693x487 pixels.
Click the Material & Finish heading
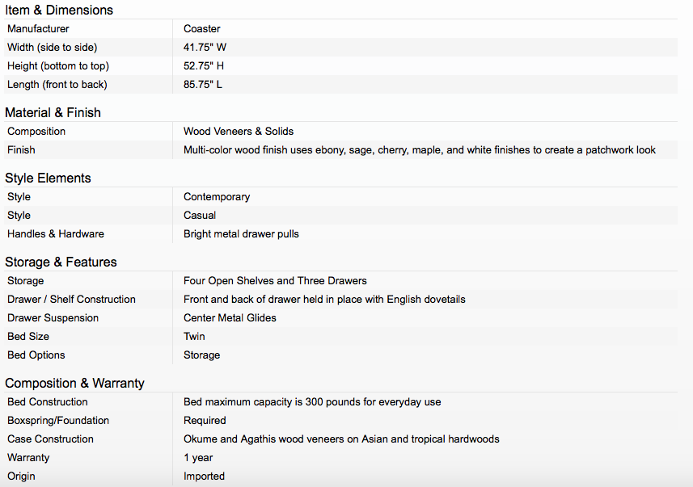pyautogui.click(x=53, y=112)
